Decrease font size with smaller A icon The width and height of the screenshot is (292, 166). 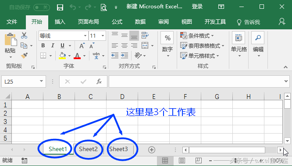(x=92, y=46)
